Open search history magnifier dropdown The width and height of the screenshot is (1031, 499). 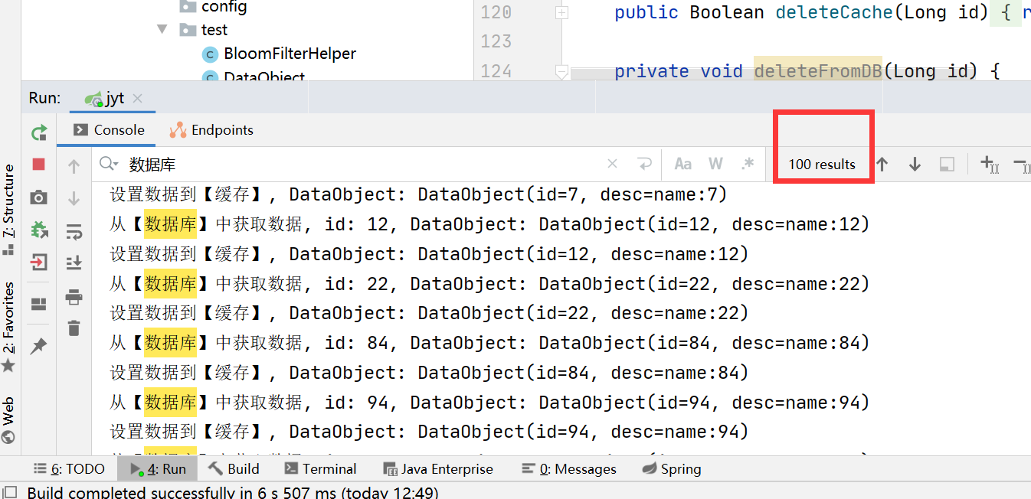tap(109, 164)
